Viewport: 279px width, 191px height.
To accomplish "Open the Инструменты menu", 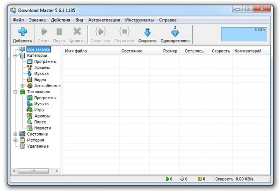I will 139,20.
